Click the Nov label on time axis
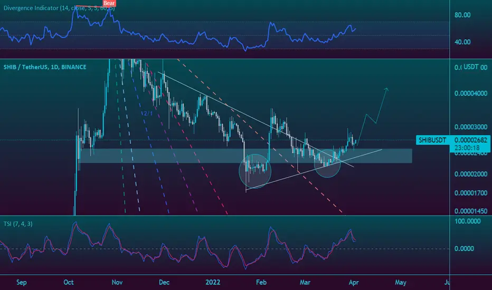 tap(117, 283)
